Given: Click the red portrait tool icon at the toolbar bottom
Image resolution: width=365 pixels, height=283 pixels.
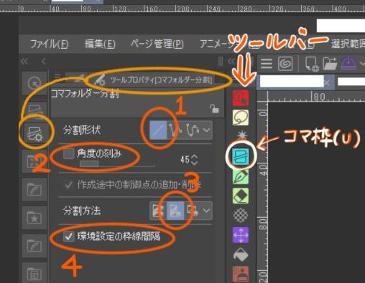Looking at the screenshot, I should point(241,274).
